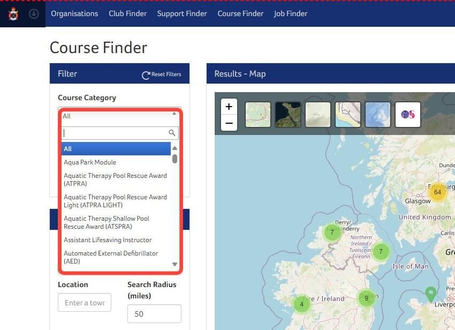Select Course Finder in navigation

point(240,13)
